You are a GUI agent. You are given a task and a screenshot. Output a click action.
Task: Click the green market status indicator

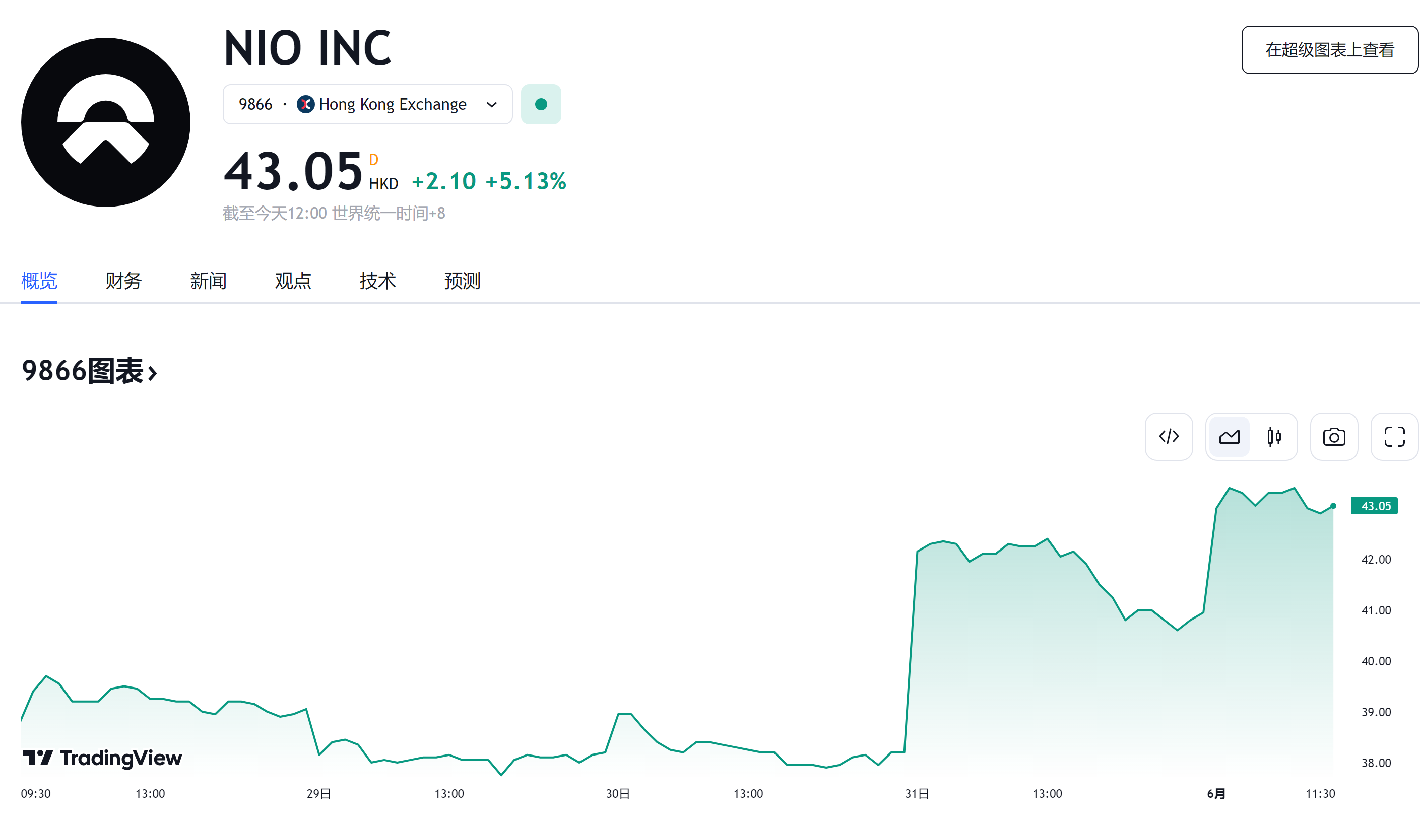pyautogui.click(x=540, y=104)
